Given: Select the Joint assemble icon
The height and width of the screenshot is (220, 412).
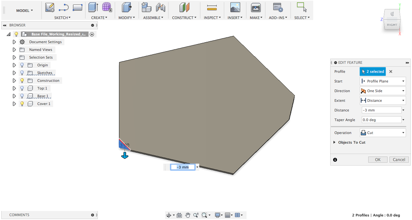Looking at the screenshot, I should pos(160,7).
